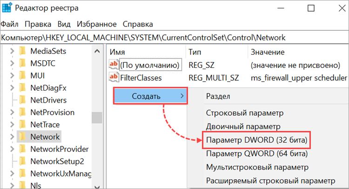This screenshot has width=349, height=189.
Task: Select the NetTrace folder icon
Action: 22,124
